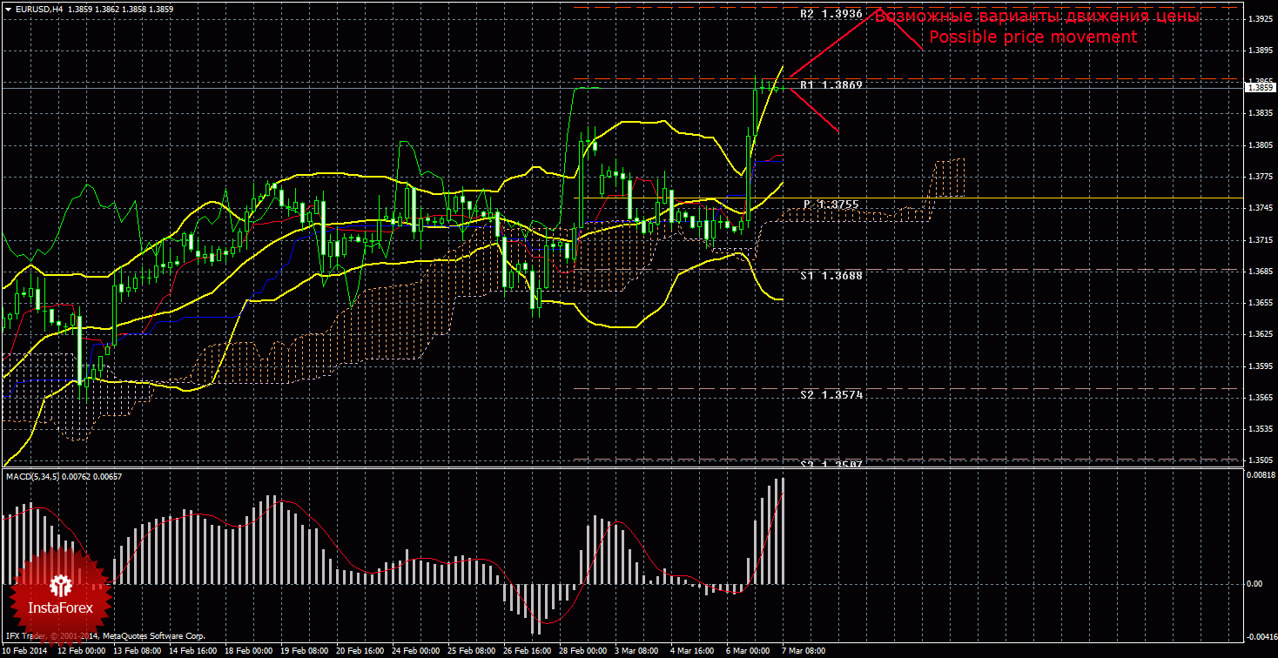1278x658 pixels.
Task: Click the 12 Feb 00:00 time label
Action: click(81, 651)
